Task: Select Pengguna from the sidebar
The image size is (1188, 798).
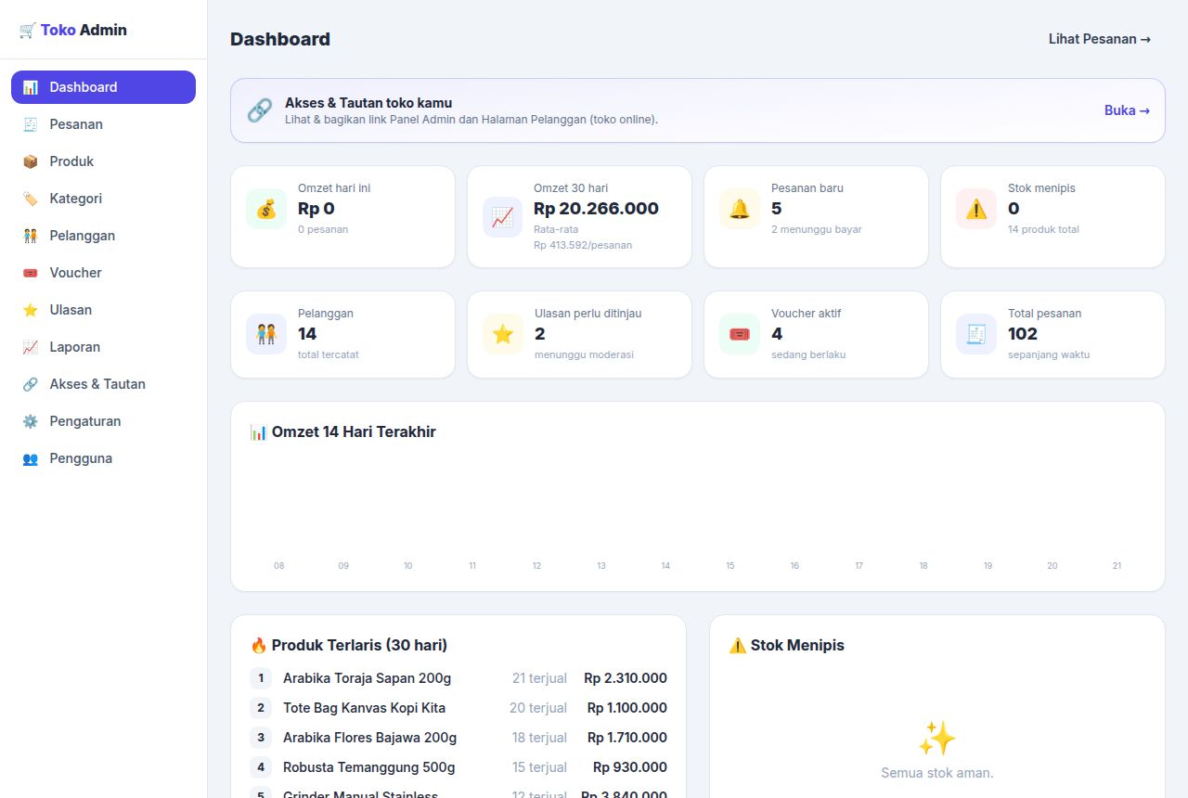Action: pos(103,458)
